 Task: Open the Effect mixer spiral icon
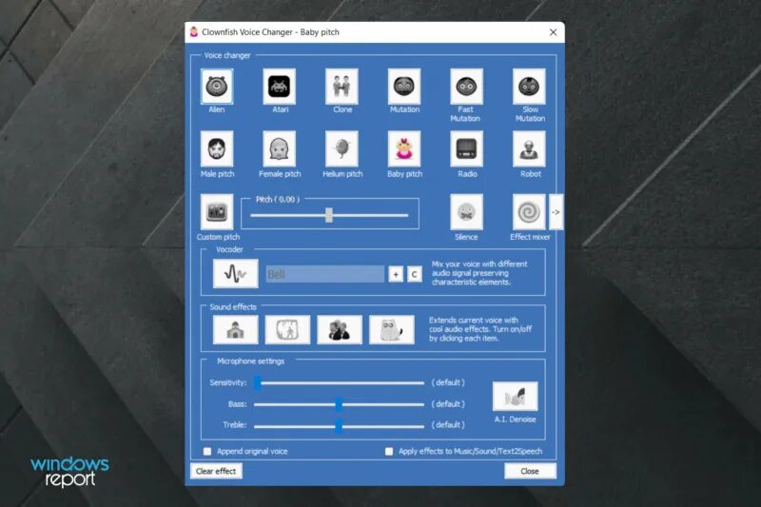pos(529,212)
